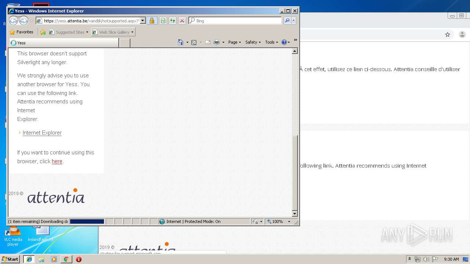
Task: Click the security lock icon in address bar
Action: pos(152,21)
